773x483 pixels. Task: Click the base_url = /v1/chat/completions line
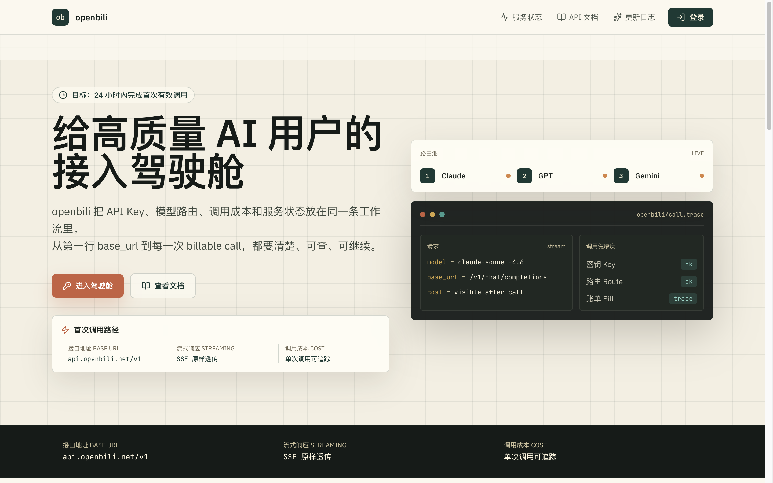[487, 277]
